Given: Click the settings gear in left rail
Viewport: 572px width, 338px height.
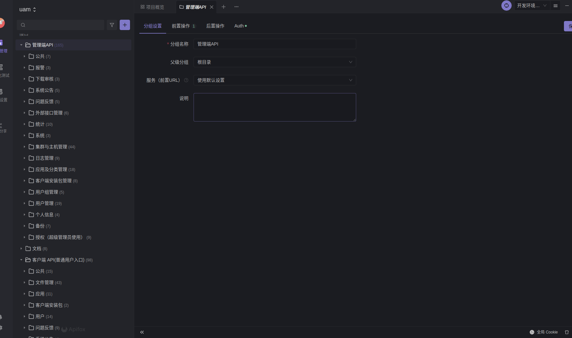Looking at the screenshot, I should tap(1, 328).
